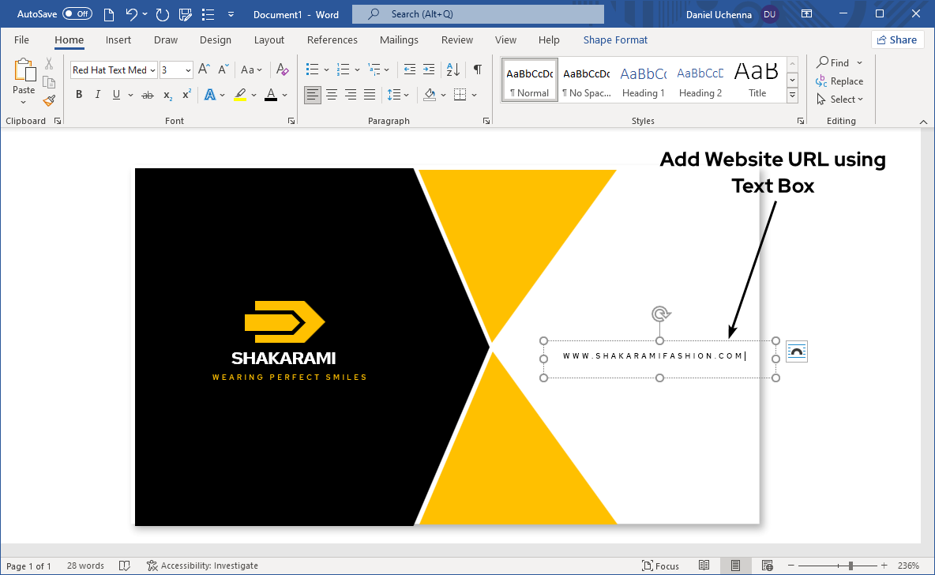This screenshot has height=575, width=935.
Task: Click the Increase Indent icon
Action: pyautogui.click(x=429, y=70)
